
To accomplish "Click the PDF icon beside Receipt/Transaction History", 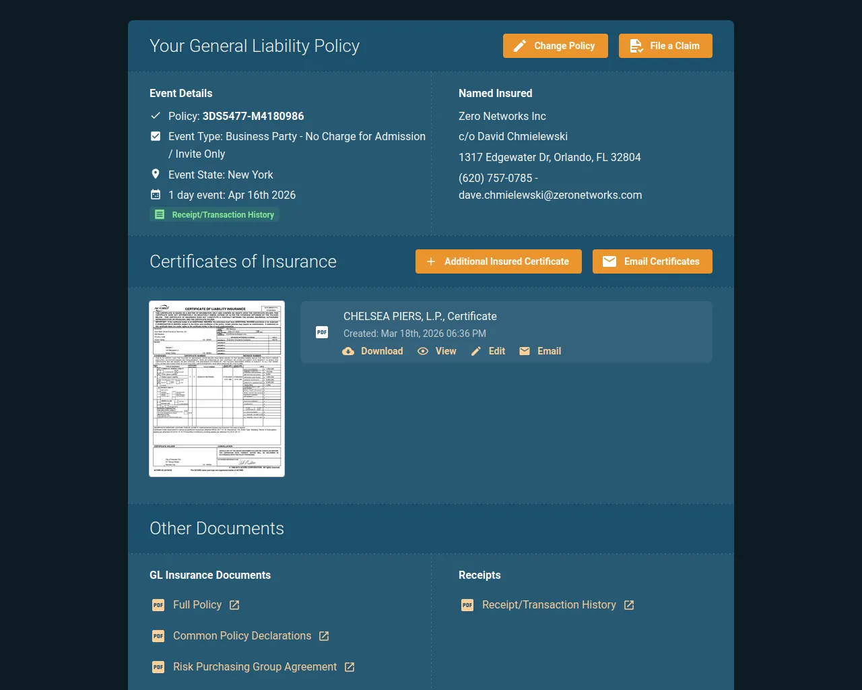I will click(x=467, y=604).
